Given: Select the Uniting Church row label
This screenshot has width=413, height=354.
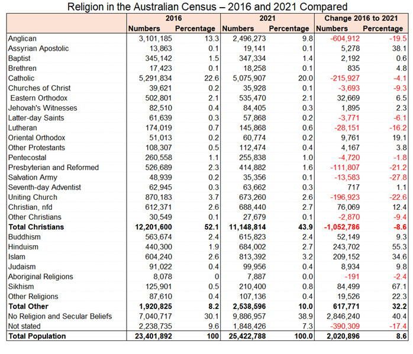Looking at the screenshot, I should pyautogui.click(x=33, y=197).
